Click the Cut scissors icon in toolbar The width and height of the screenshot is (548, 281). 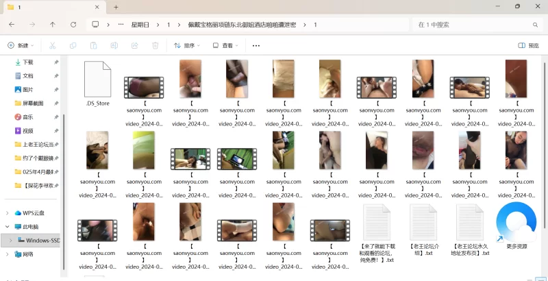point(52,45)
